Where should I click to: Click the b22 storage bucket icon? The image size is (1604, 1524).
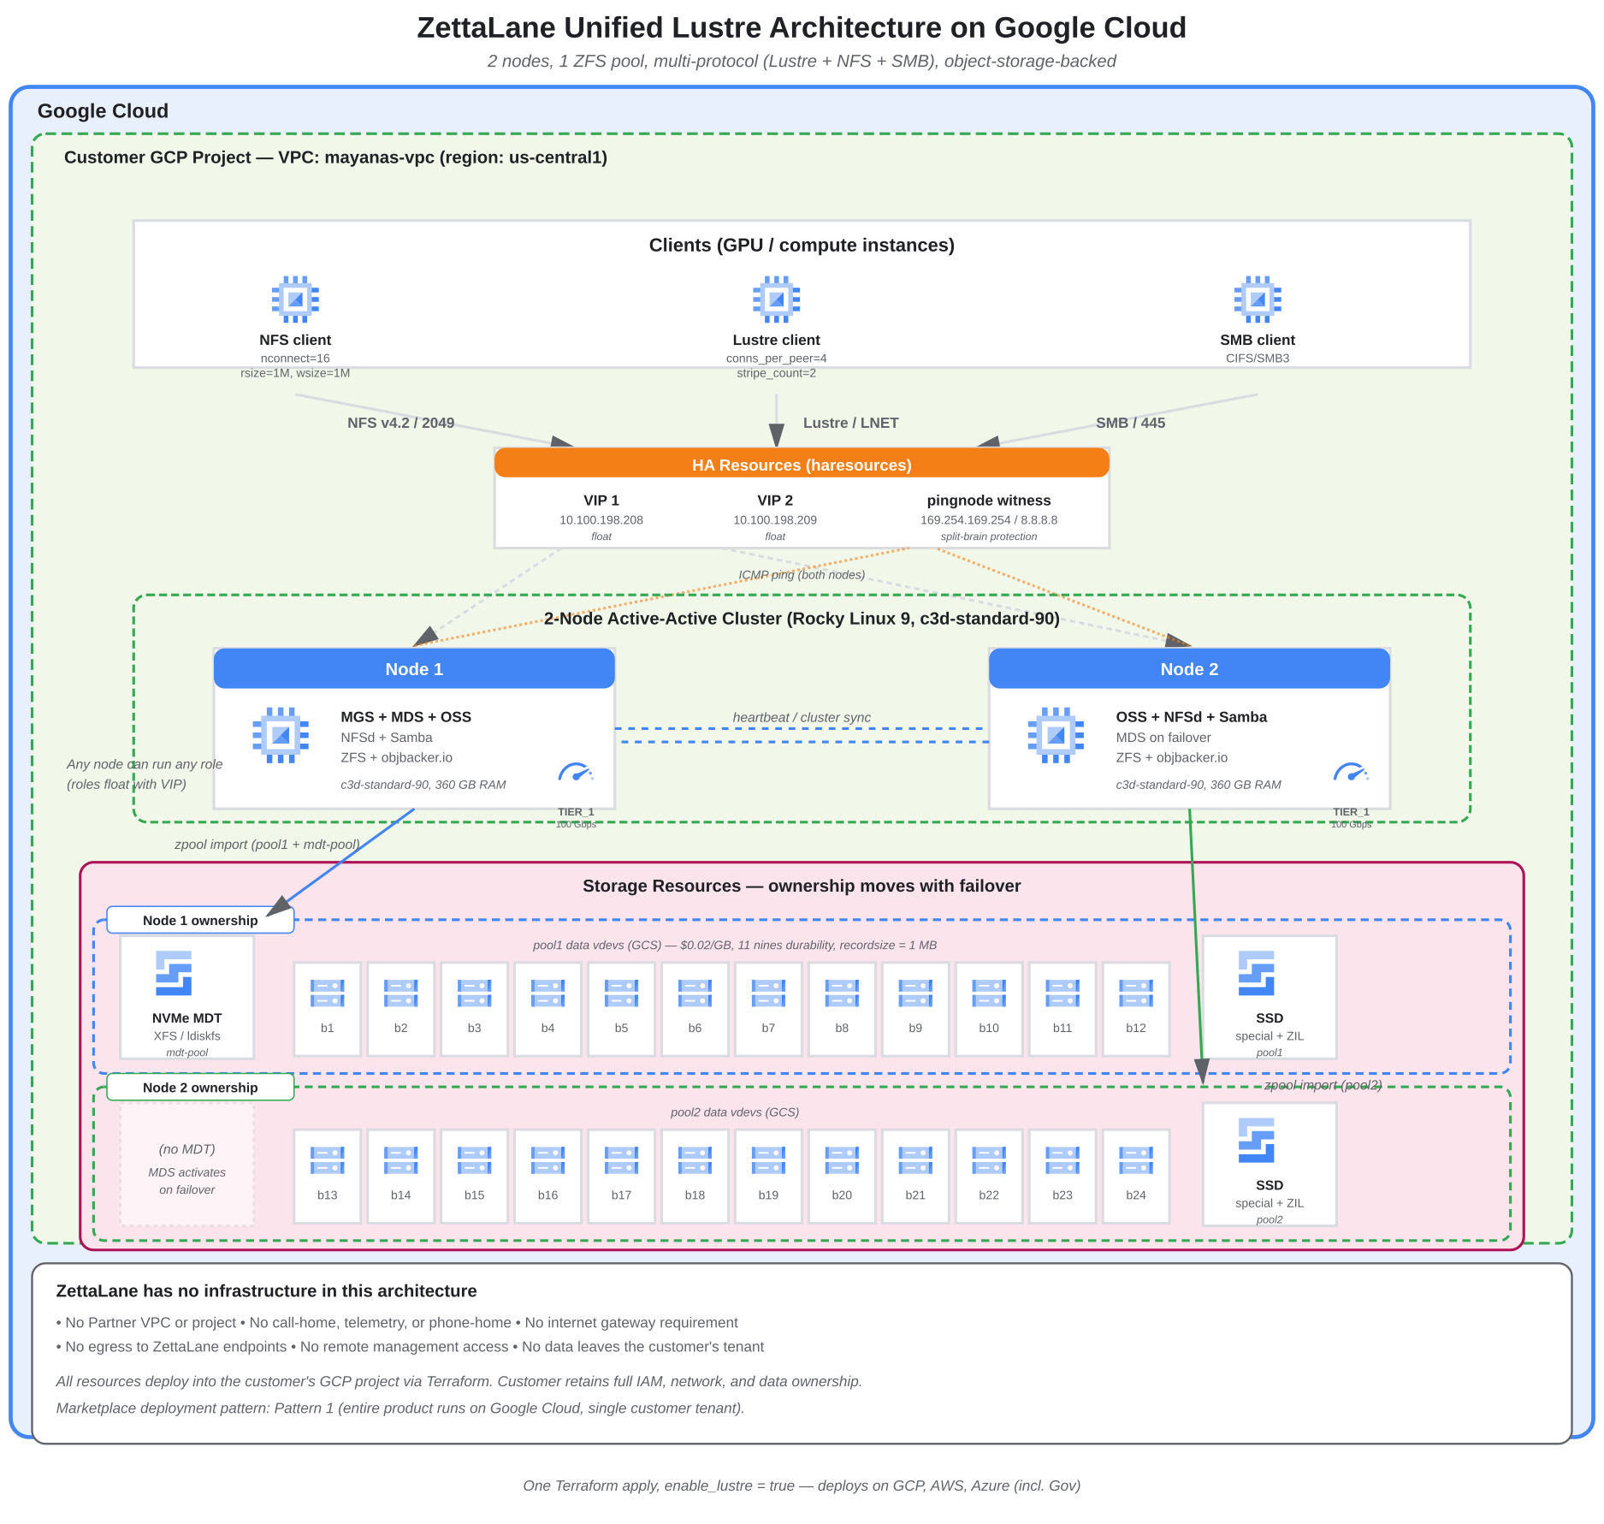989,1159
